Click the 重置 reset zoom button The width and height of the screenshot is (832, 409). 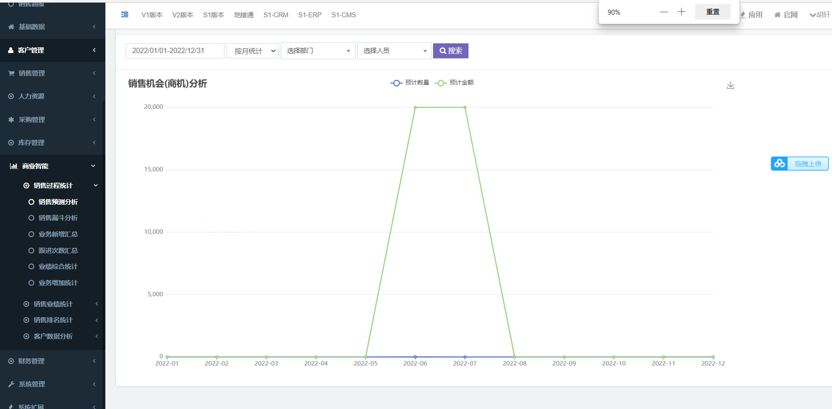tap(713, 11)
